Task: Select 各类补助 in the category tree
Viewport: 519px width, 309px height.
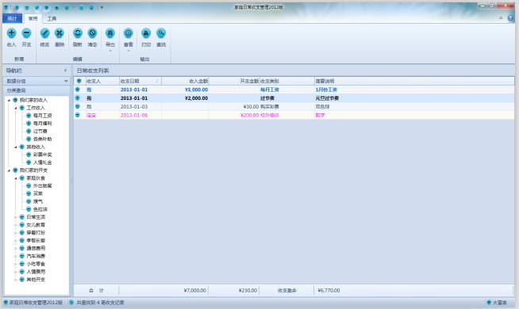Action: (x=42, y=139)
